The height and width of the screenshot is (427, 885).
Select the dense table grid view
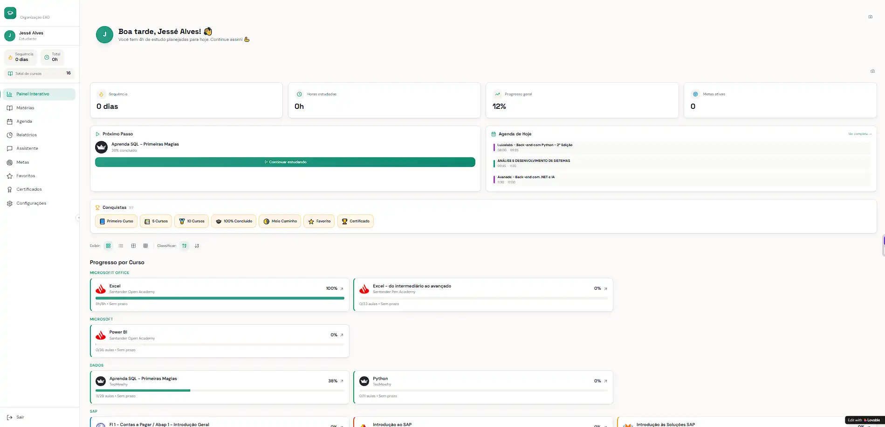145,246
